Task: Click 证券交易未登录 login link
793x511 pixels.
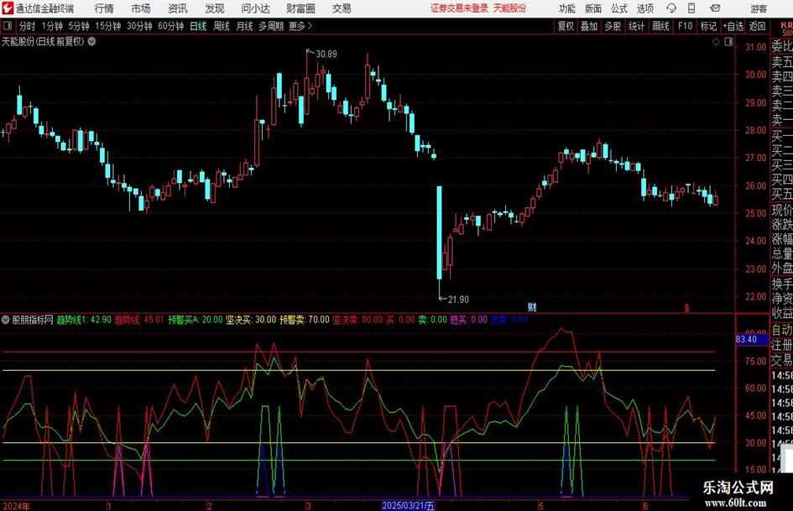Action: click(x=459, y=8)
